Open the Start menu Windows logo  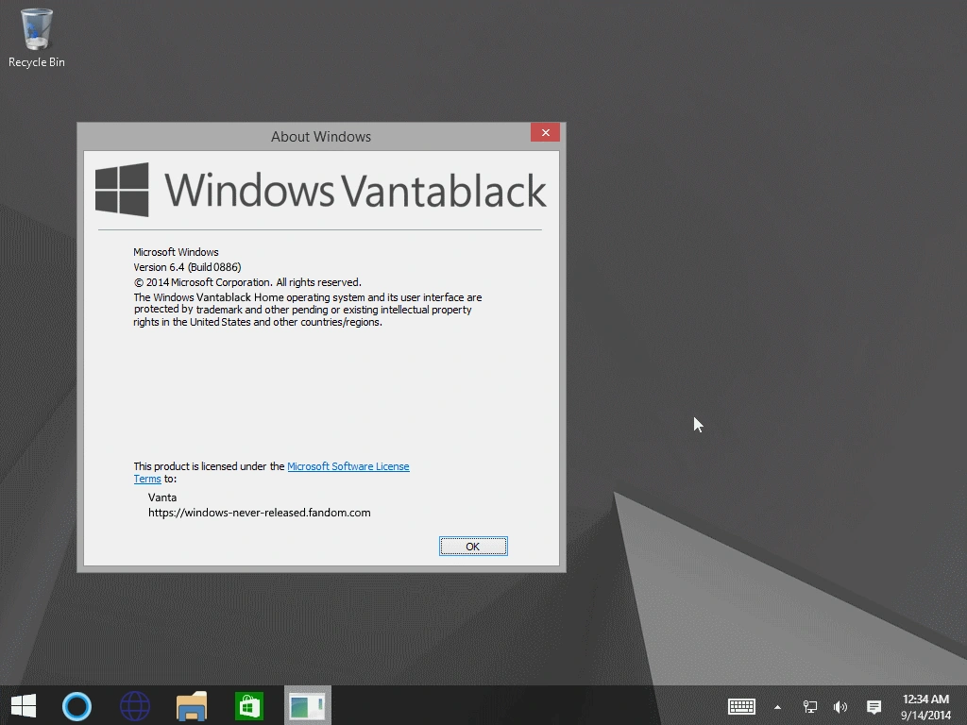click(x=24, y=705)
